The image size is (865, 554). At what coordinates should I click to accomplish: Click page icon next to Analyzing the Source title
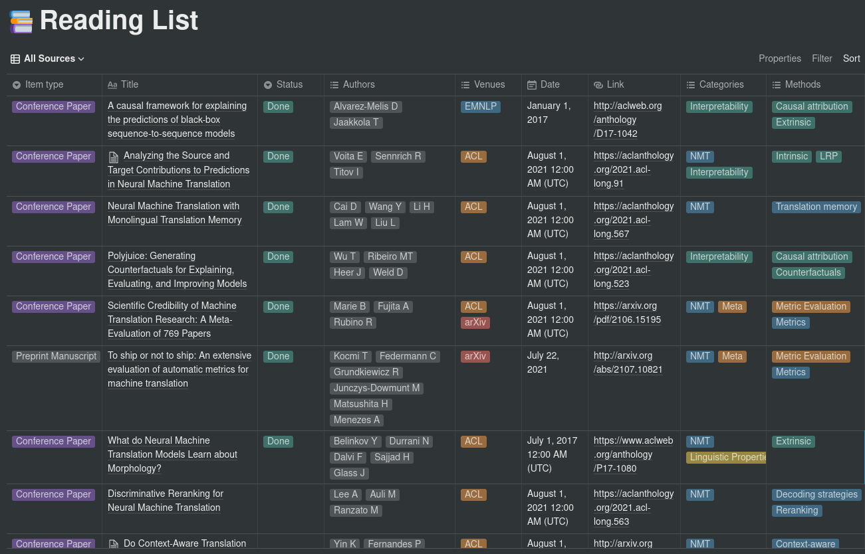[114, 157]
